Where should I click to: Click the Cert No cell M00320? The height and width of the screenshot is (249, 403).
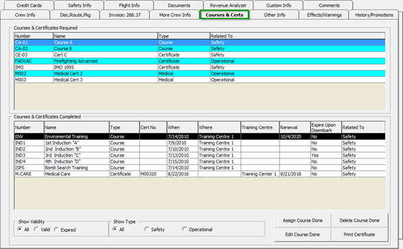pos(153,174)
